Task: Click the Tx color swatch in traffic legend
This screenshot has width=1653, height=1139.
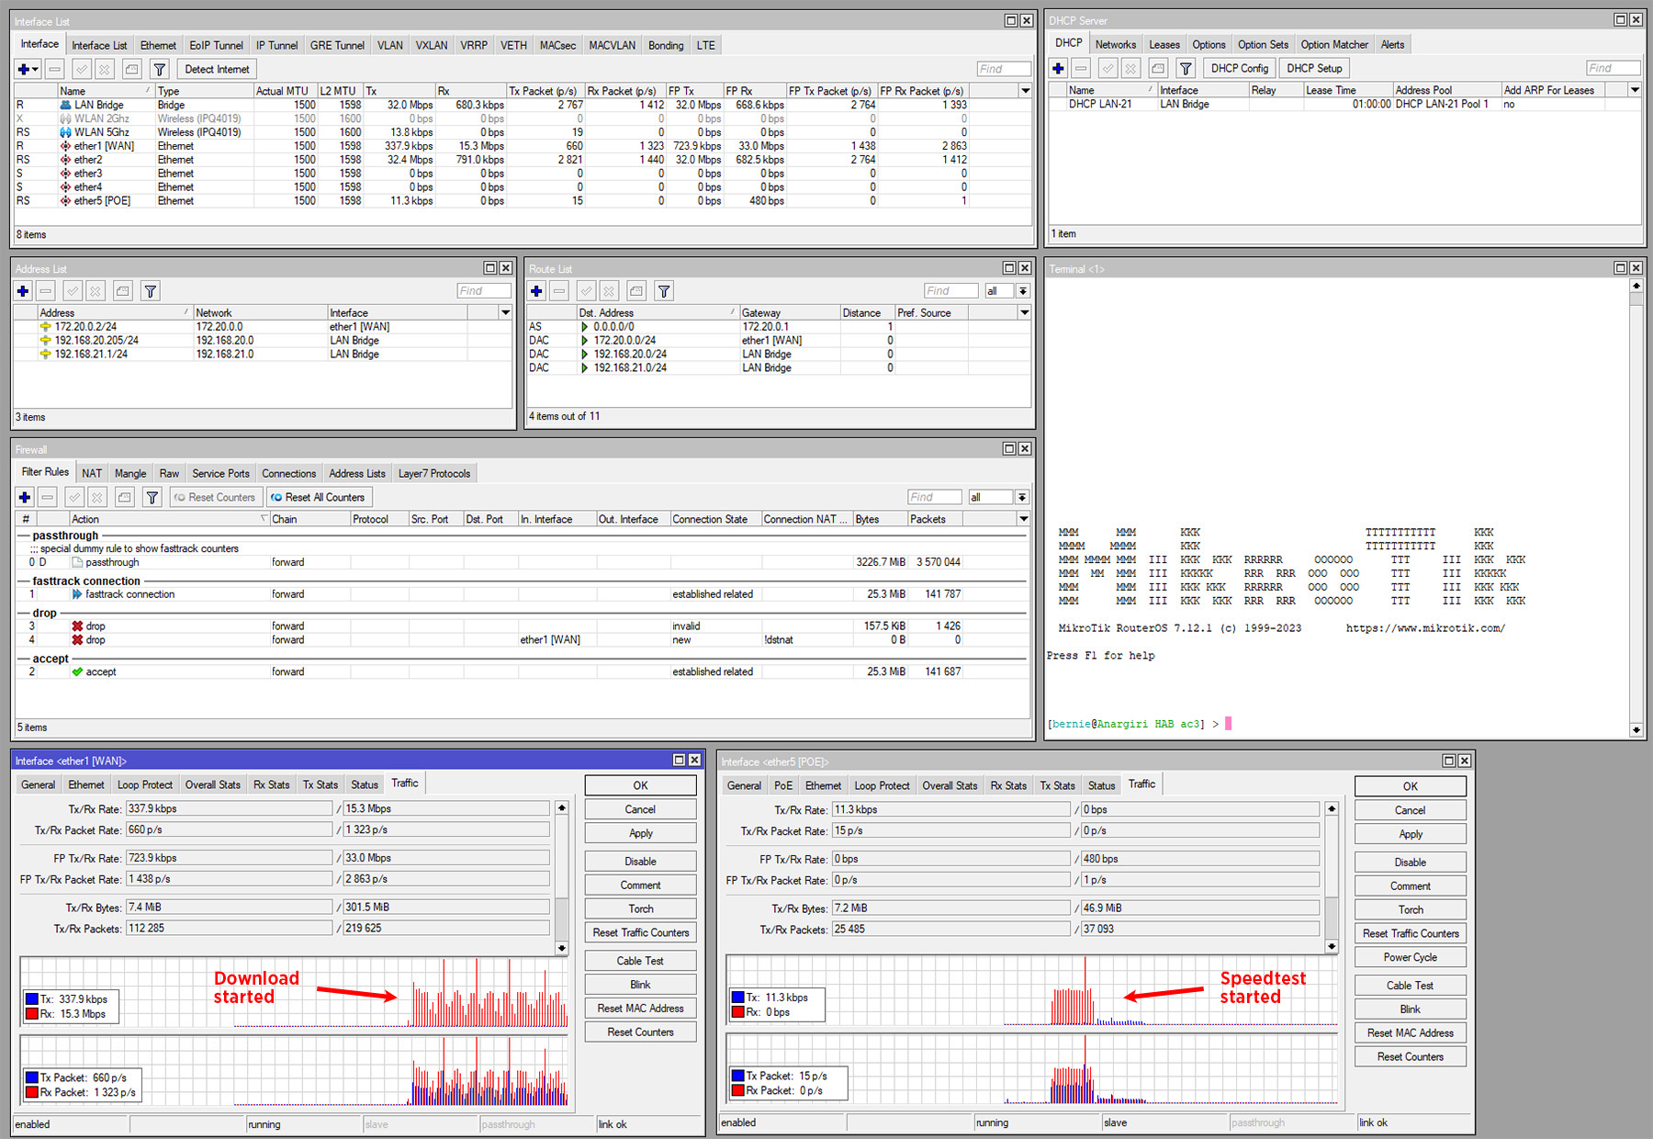Action: pos(30,998)
